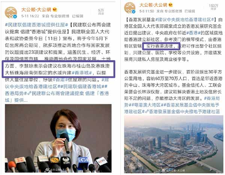Click the blue V mark on the left avatar
Viewport: 225px width, 175px height.
(x=15, y=16)
